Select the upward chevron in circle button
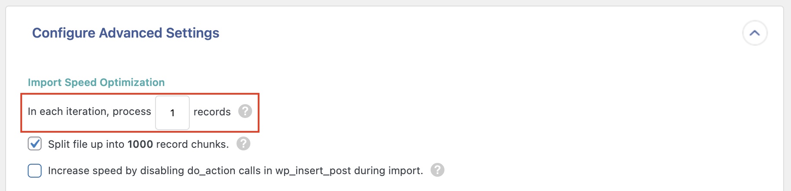The image size is (791, 191). point(755,33)
